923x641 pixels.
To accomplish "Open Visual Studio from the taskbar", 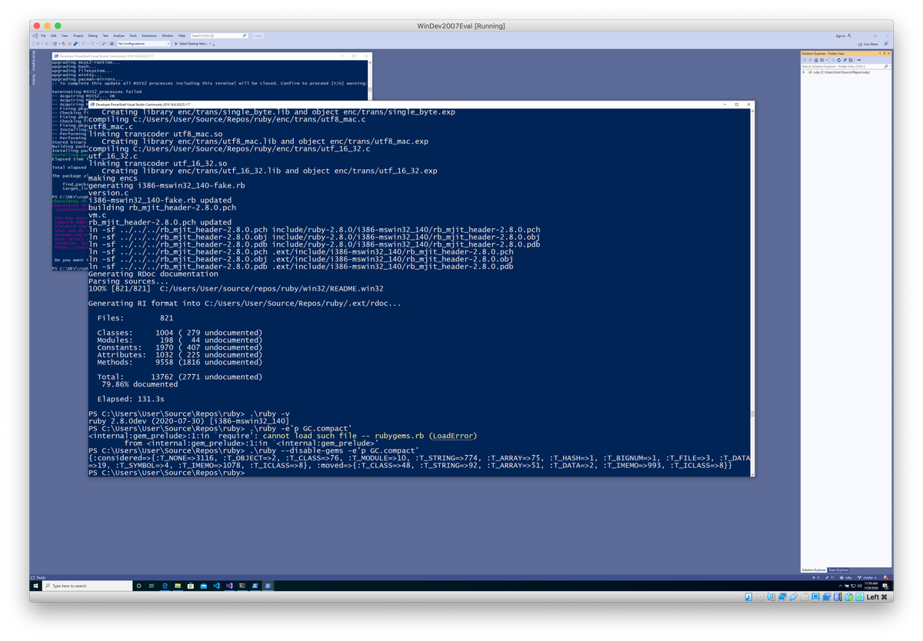I will (x=230, y=586).
